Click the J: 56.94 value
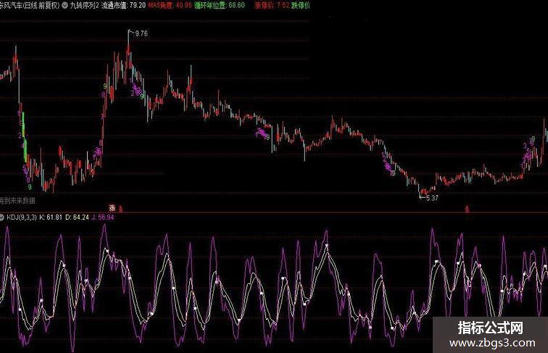This screenshot has height=353, width=548. pyautogui.click(x=103, y=217)
